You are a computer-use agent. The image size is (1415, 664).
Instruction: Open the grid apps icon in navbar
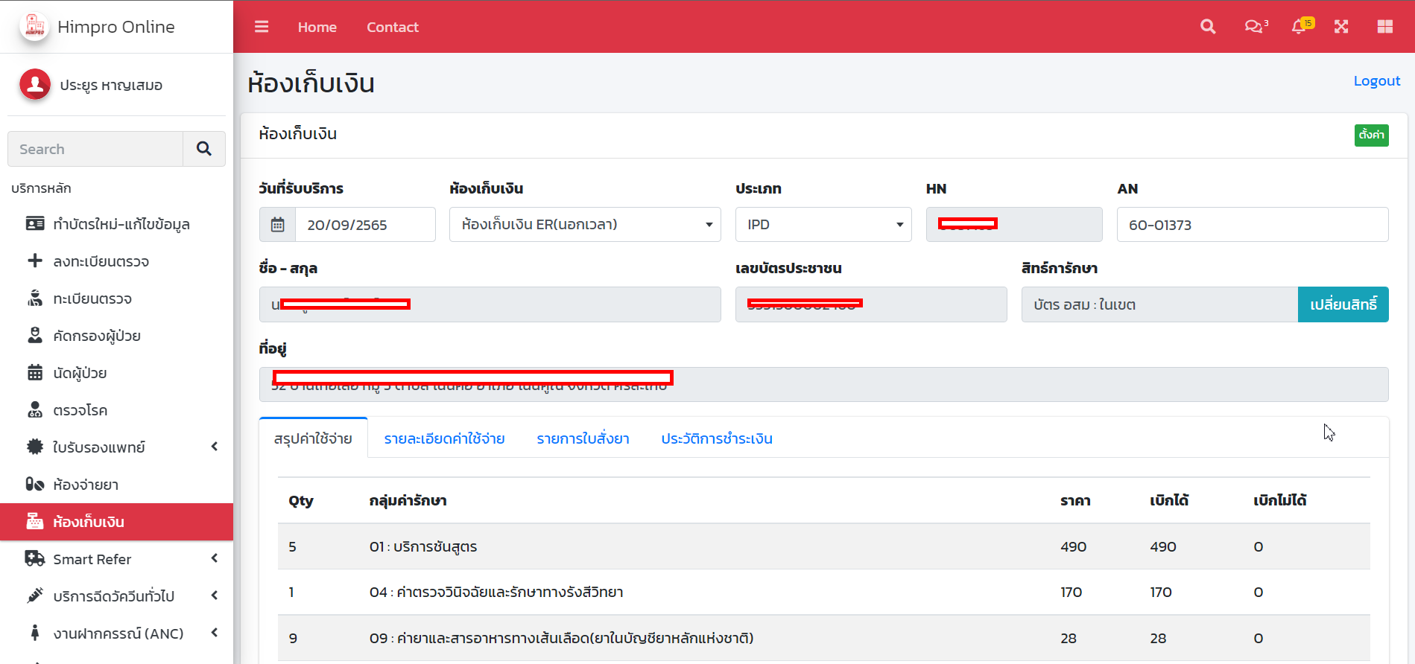coord(1384,27)
